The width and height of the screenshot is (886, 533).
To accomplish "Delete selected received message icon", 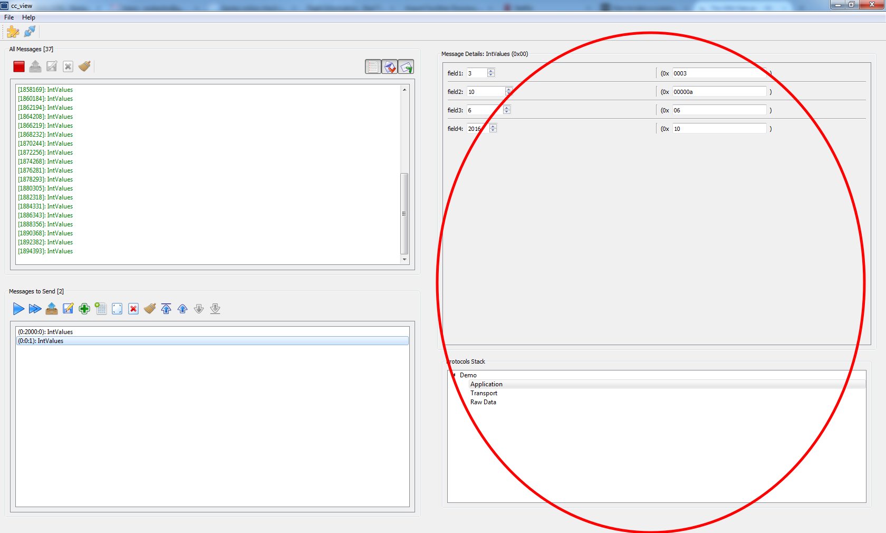I will pos(68,66).
